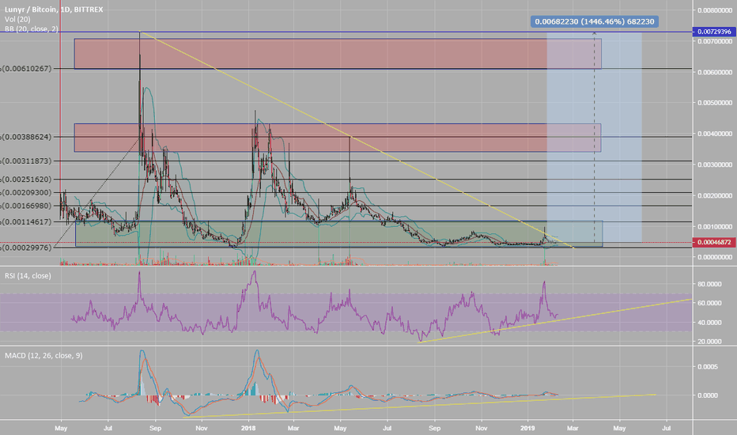Select the 0.00610267 Fibonacci level label
737x435 pixels.
(x=26, y=69)
